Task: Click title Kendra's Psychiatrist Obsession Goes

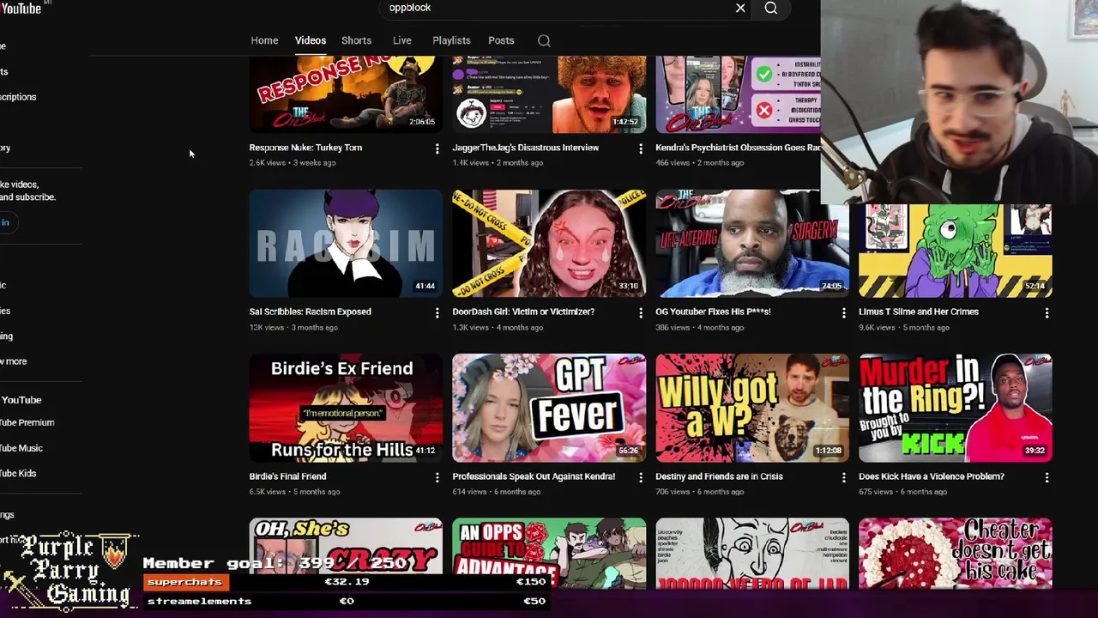Action: tap(738, 148)
